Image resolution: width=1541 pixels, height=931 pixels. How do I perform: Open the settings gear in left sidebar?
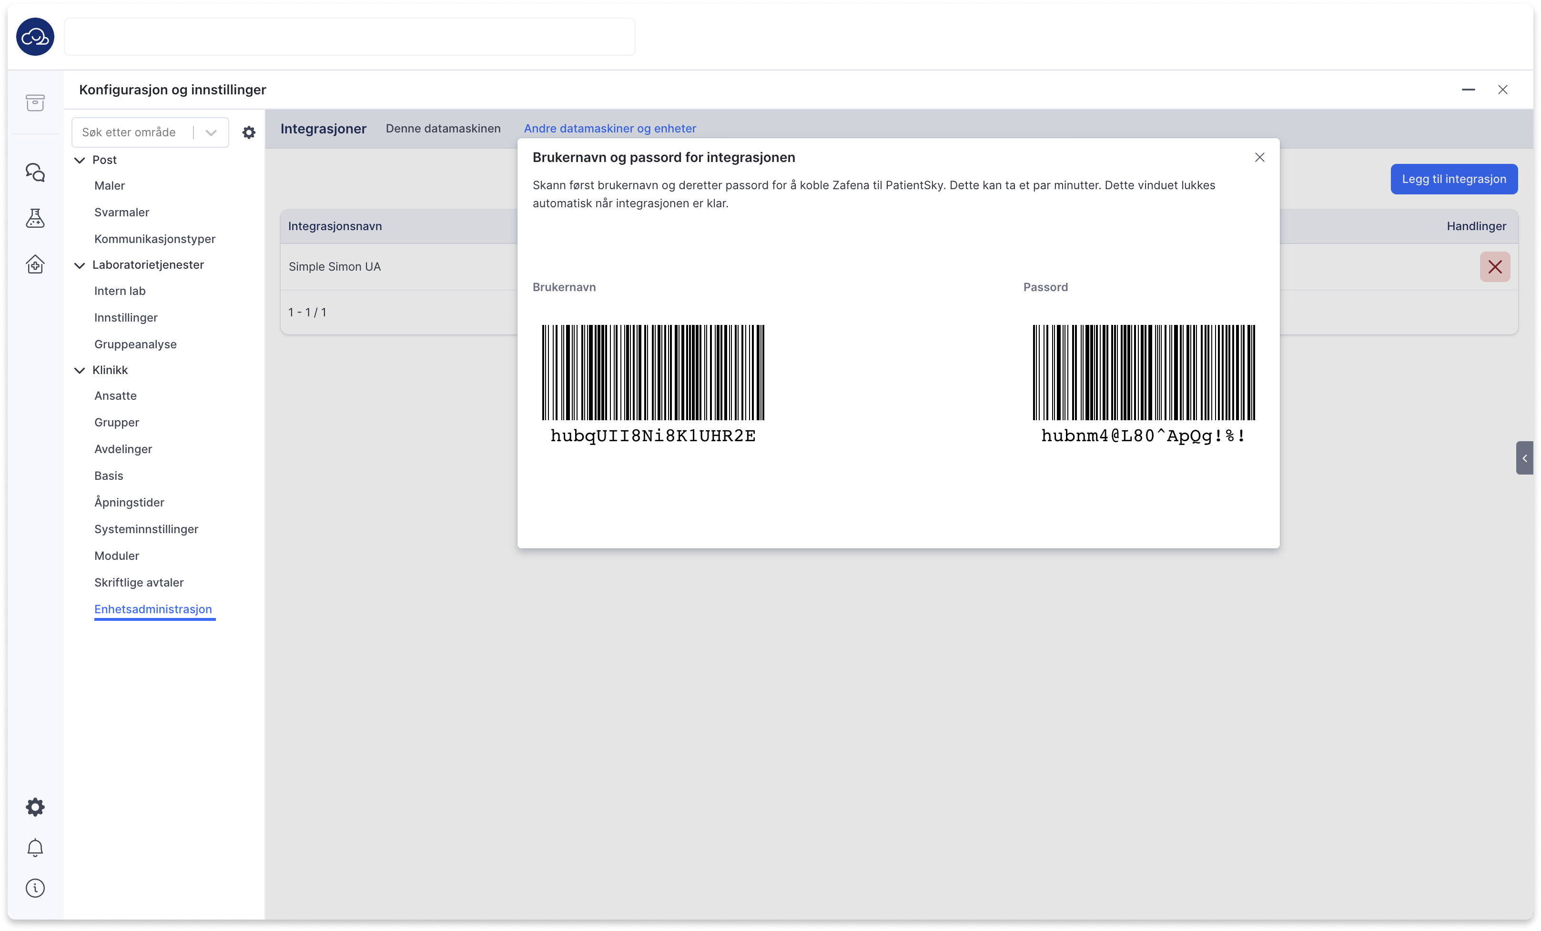click(x=35, y=807)
